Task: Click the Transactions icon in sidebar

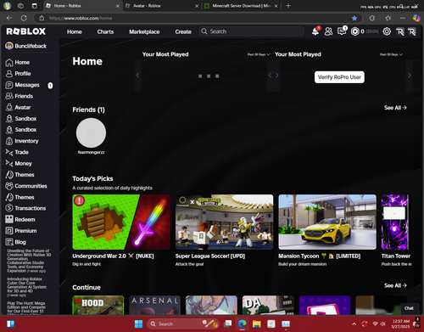Action: [x=9, y=208]
